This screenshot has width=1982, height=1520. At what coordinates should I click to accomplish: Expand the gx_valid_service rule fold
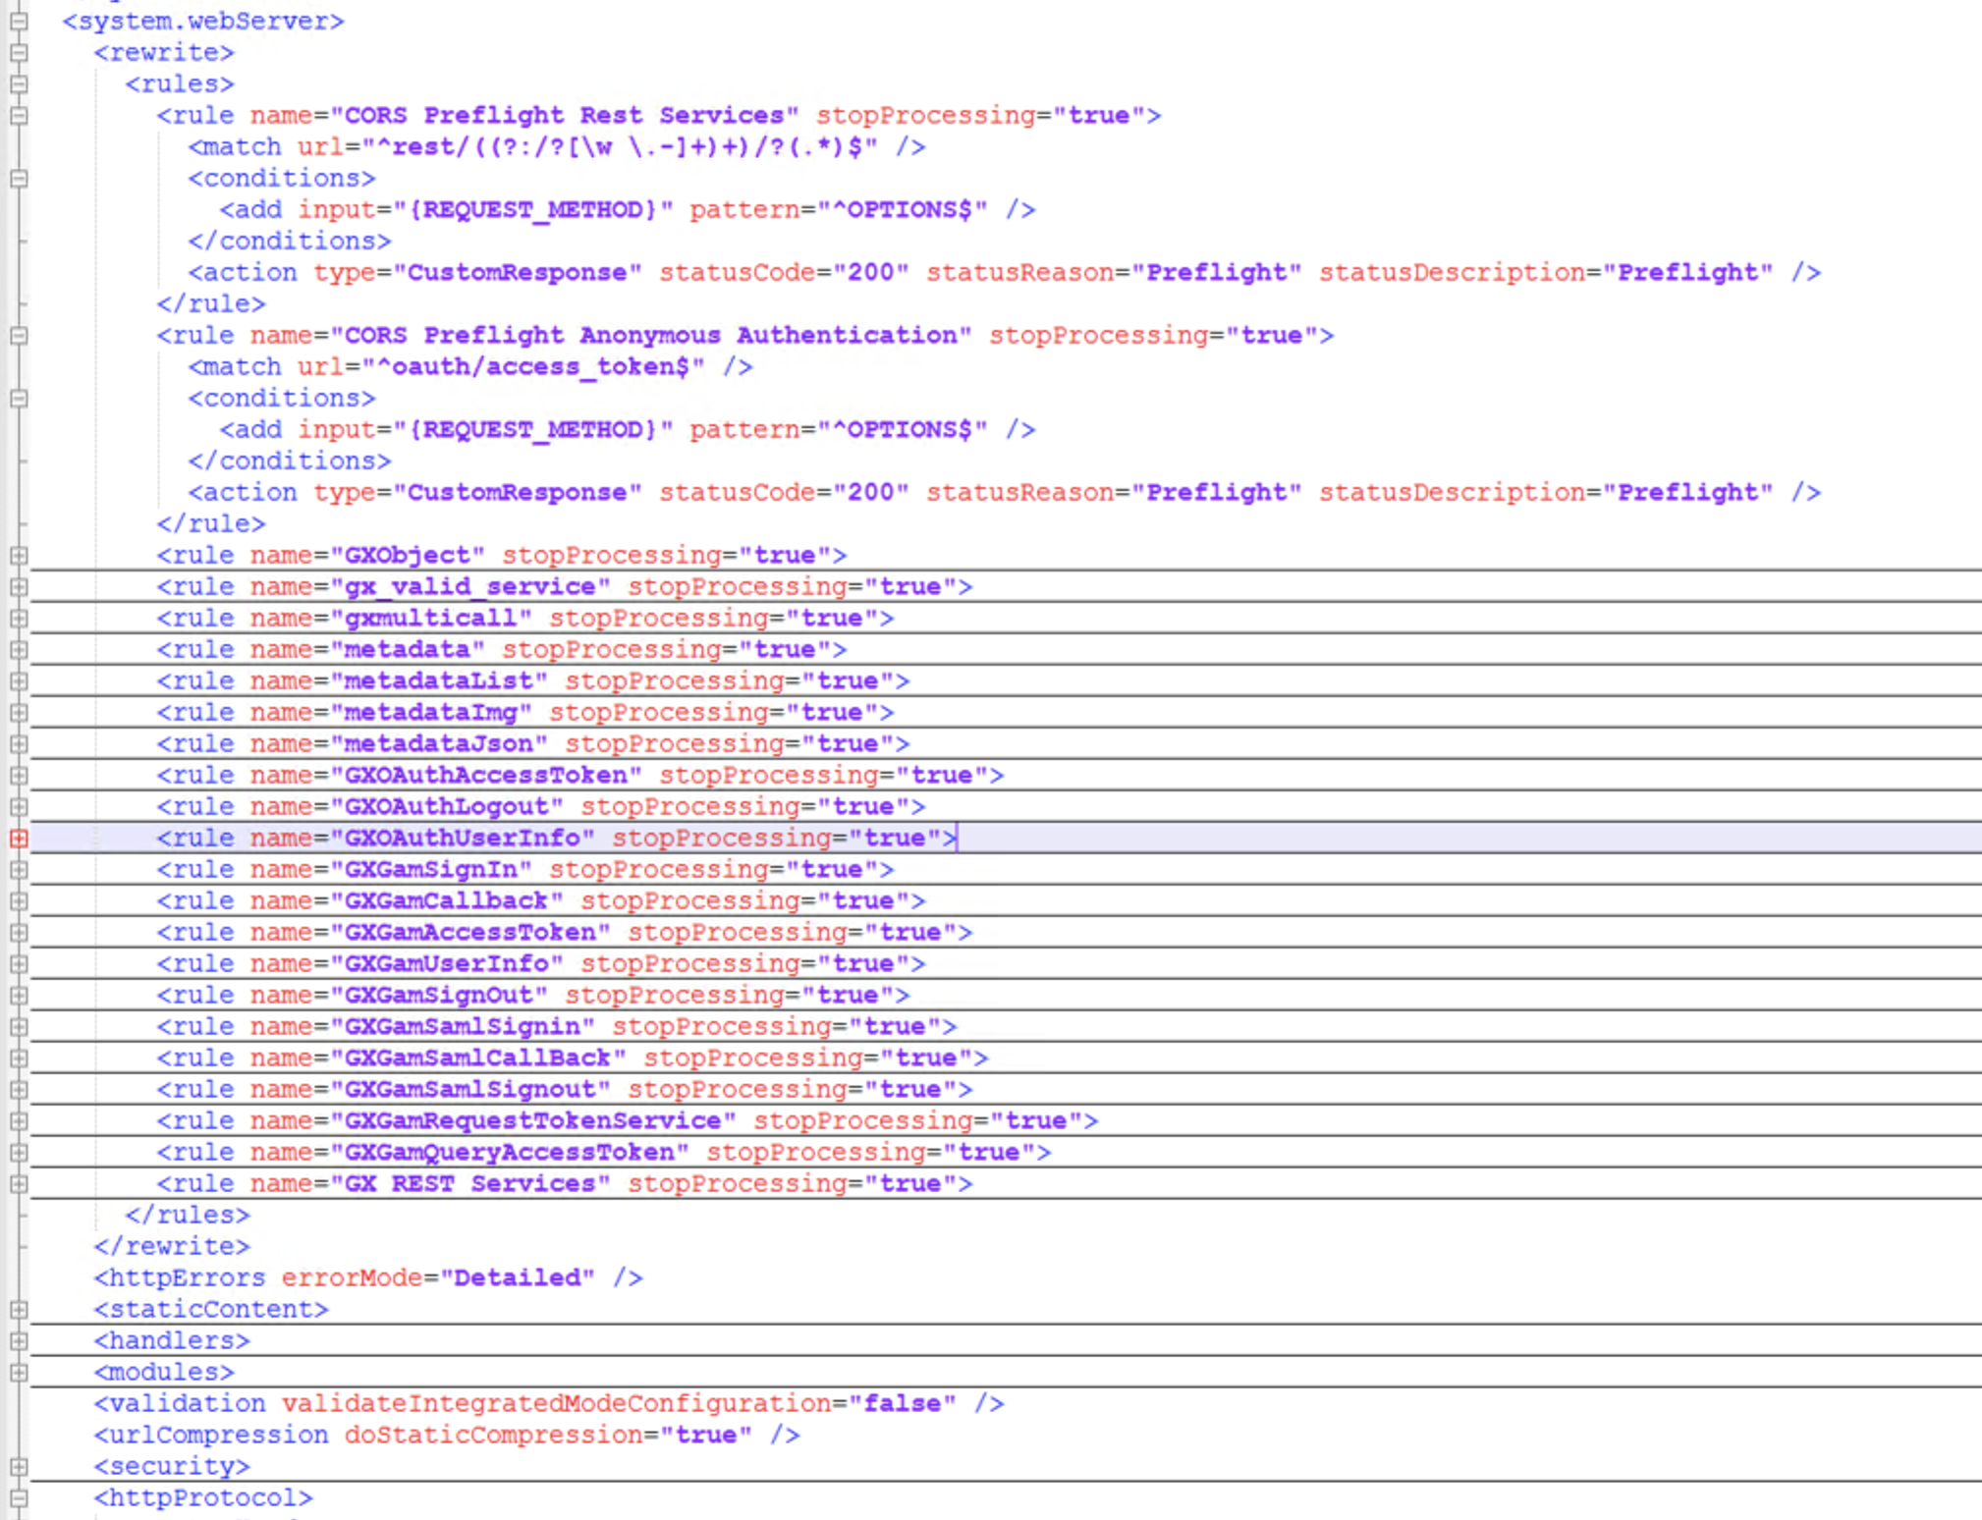click(x=18, y=586)
